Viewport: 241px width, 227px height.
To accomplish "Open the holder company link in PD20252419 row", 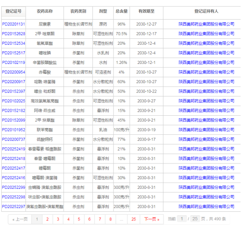I will click(x=206, y=149).
